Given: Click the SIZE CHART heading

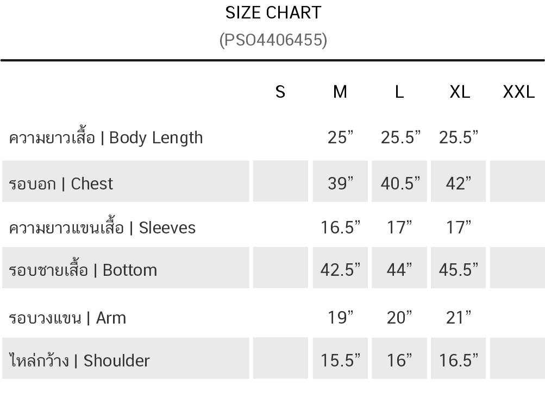Looking at the screenshot, I should pos(273,12).
